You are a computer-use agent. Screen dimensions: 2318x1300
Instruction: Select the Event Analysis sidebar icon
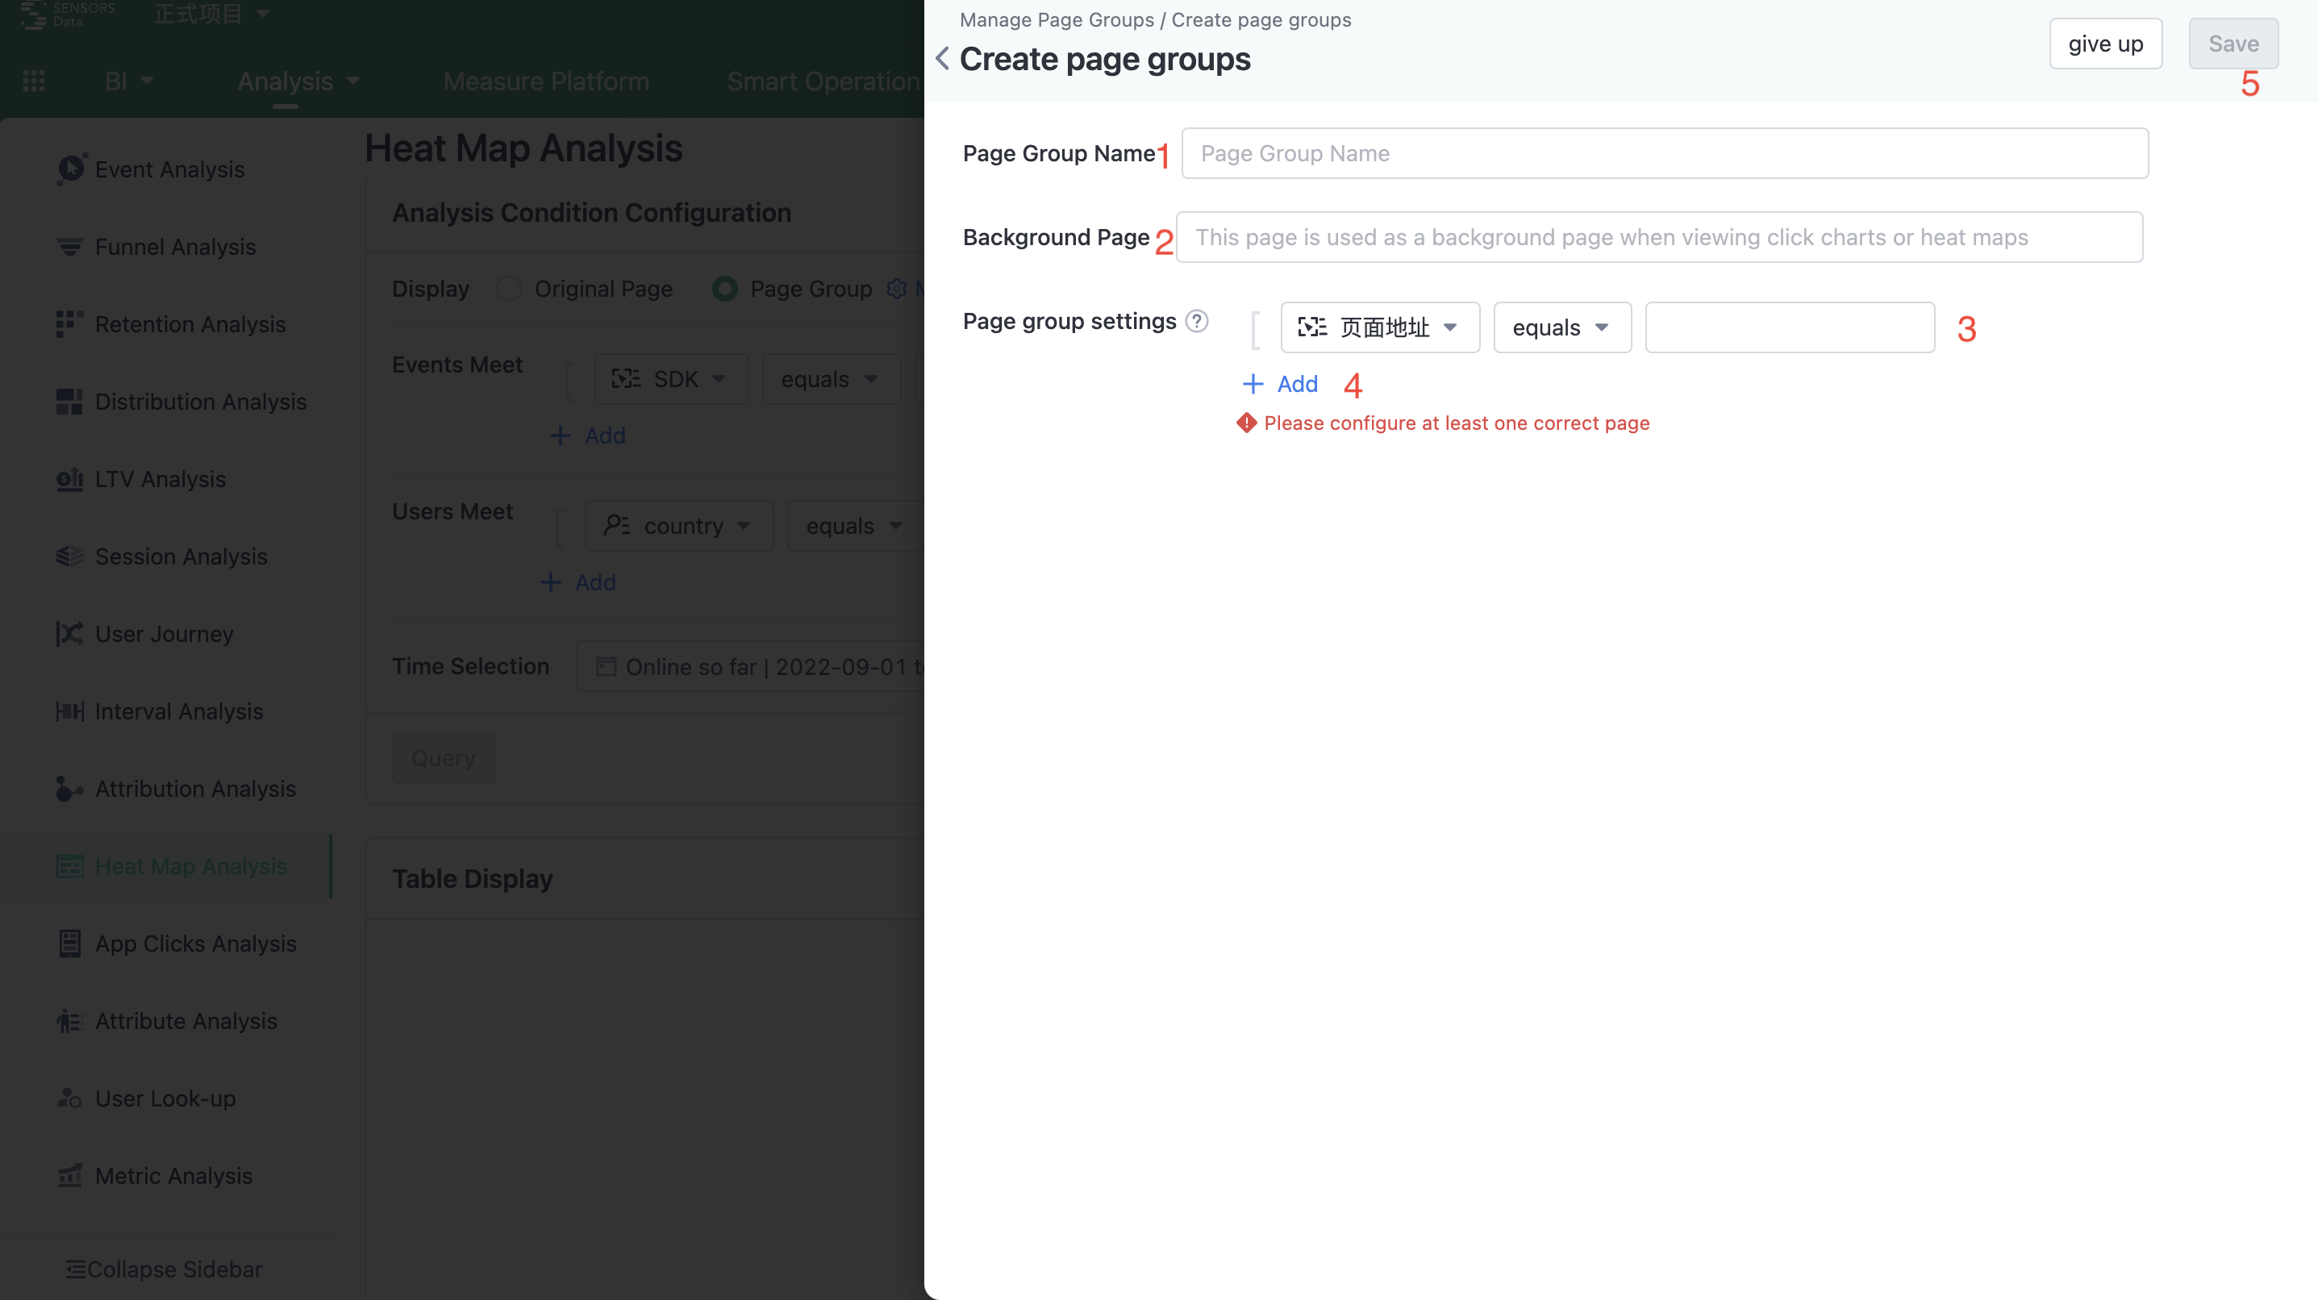(x=70, y=169)
